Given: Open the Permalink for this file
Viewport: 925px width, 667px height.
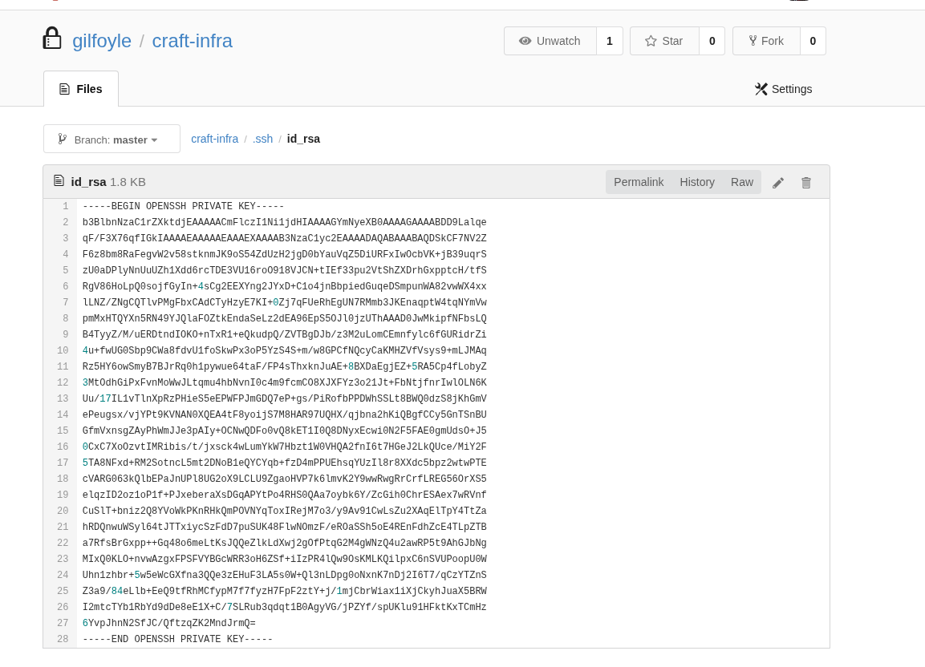Looking at the screenshot, I should (x=639, y=182).
